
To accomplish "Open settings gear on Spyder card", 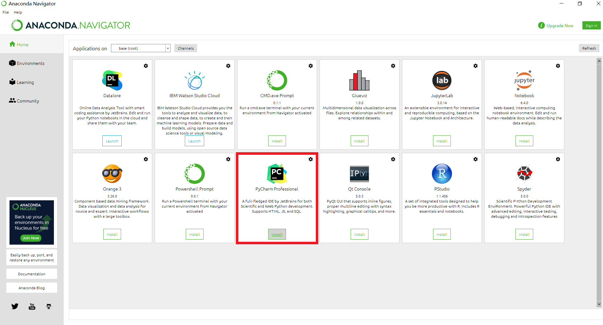I will click(558, 159).
